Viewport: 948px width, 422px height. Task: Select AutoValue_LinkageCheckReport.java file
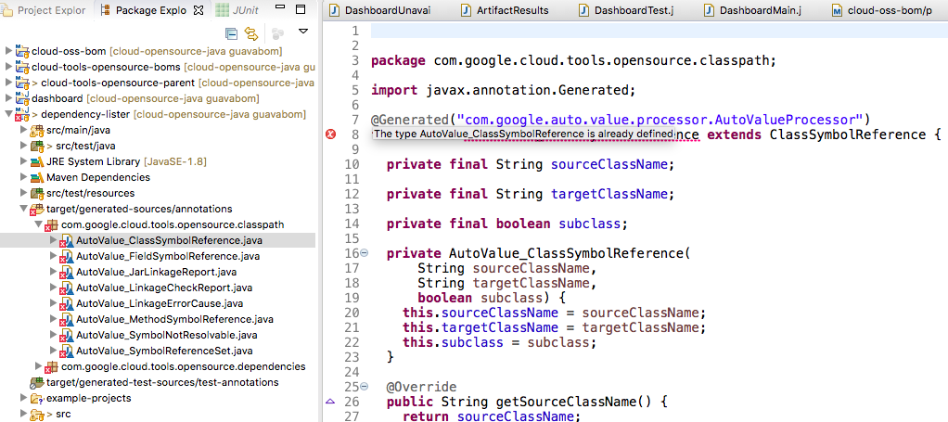pos(164,288)
